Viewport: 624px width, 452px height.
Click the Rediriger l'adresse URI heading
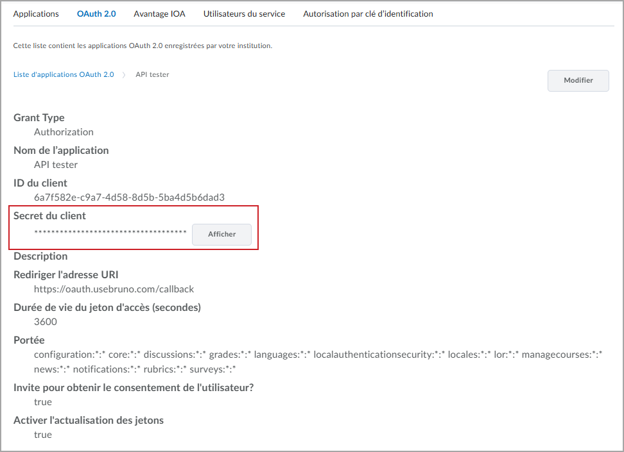pos(66,274)
